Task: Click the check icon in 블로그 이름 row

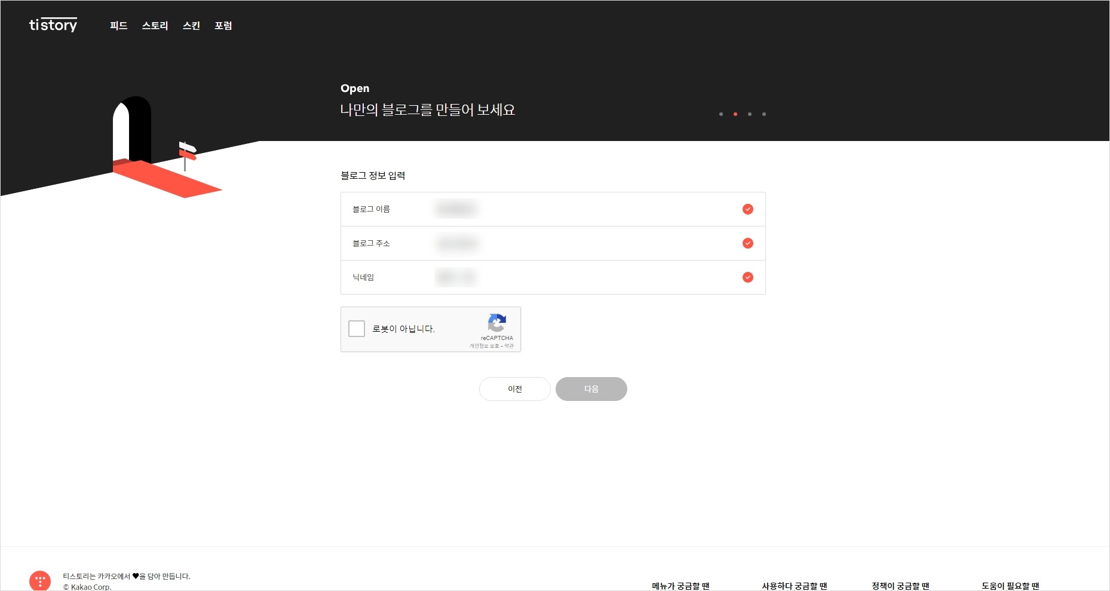Action: tap(748, 209)
